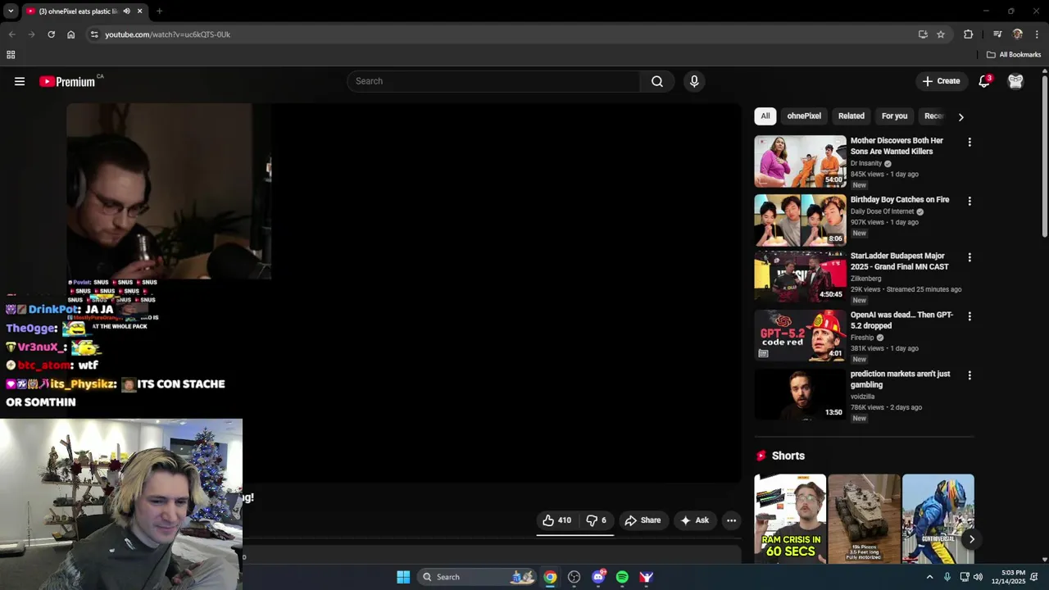1049x590 pixels.
Task: Show more filter chips with right arrow
Action: [960, 116]
